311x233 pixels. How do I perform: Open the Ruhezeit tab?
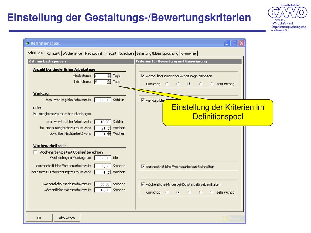[x=53, y=53]
